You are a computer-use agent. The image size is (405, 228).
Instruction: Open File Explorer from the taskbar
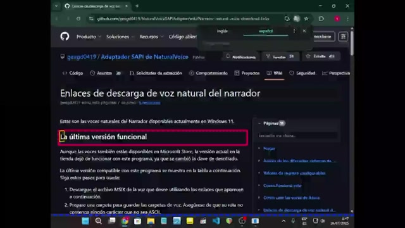tap(151, 221)
